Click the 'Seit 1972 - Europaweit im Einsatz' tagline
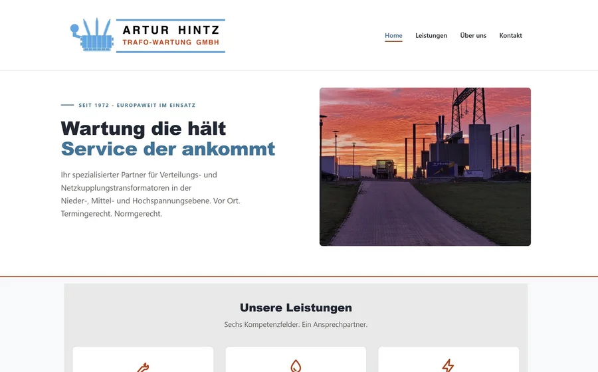The image size is (598, 372). click(x=137, y=105)
